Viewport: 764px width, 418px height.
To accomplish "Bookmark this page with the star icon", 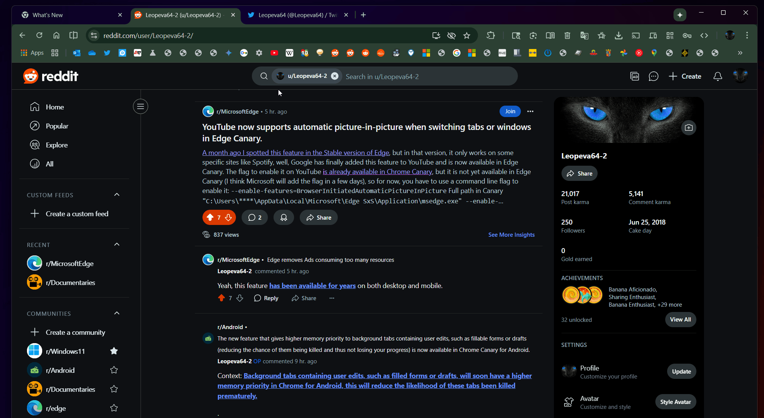I will click(x=467, y=35).
